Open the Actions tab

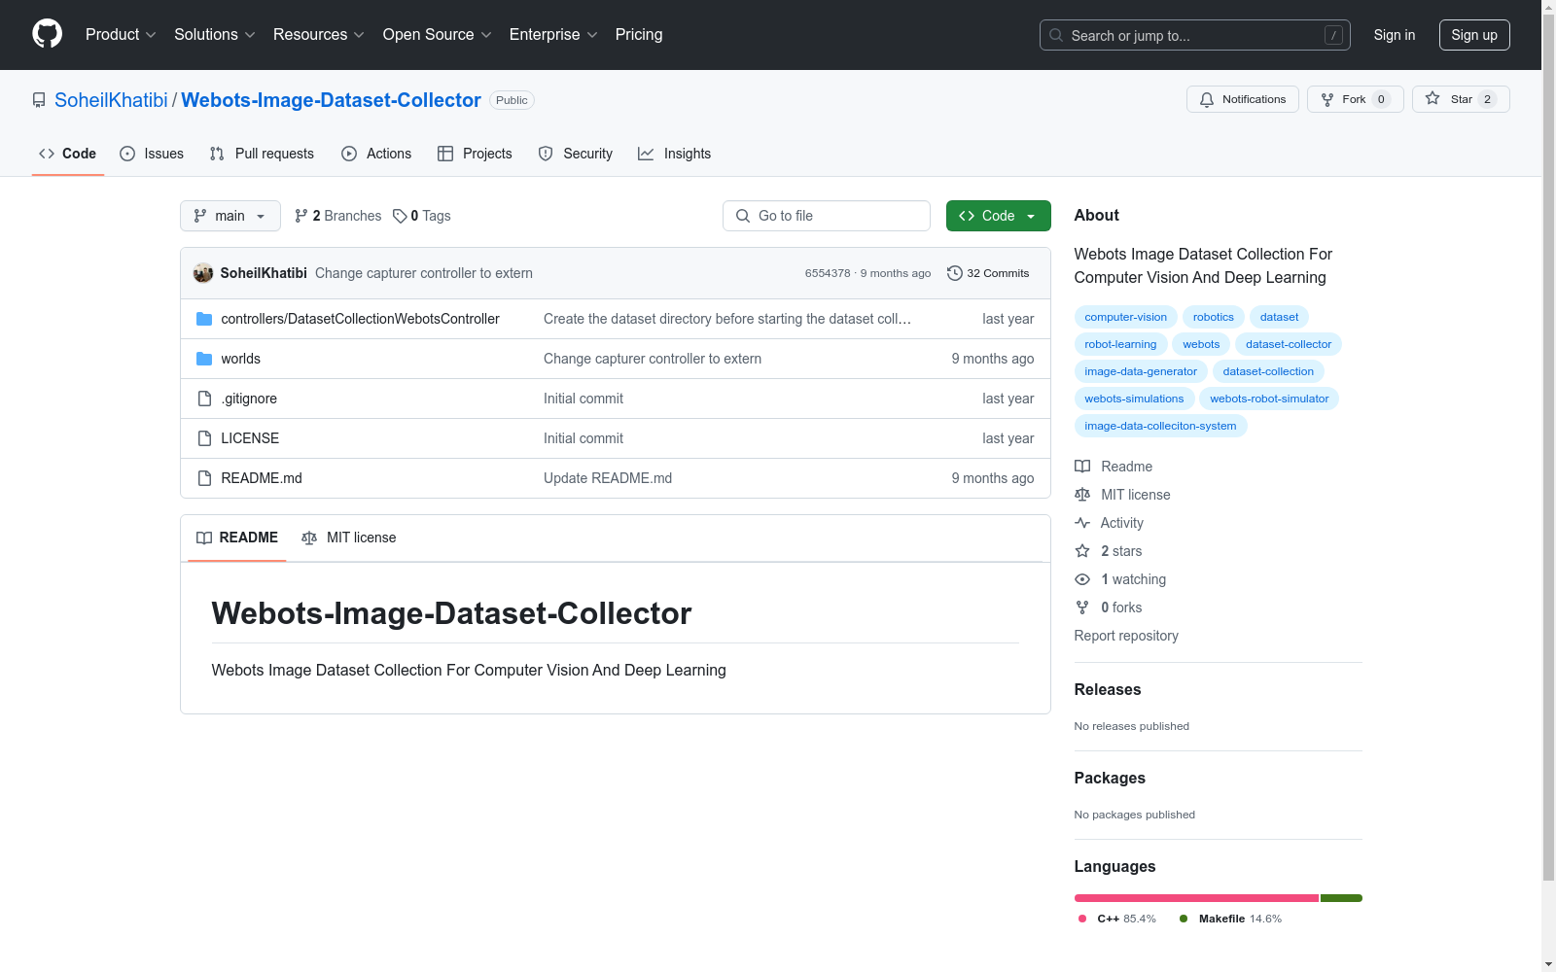(x=376, y=154)
